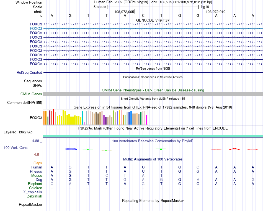Click the SNPs track label
Image resolution: width=263 pixels, height=211 pixels.
pos(37,85)
